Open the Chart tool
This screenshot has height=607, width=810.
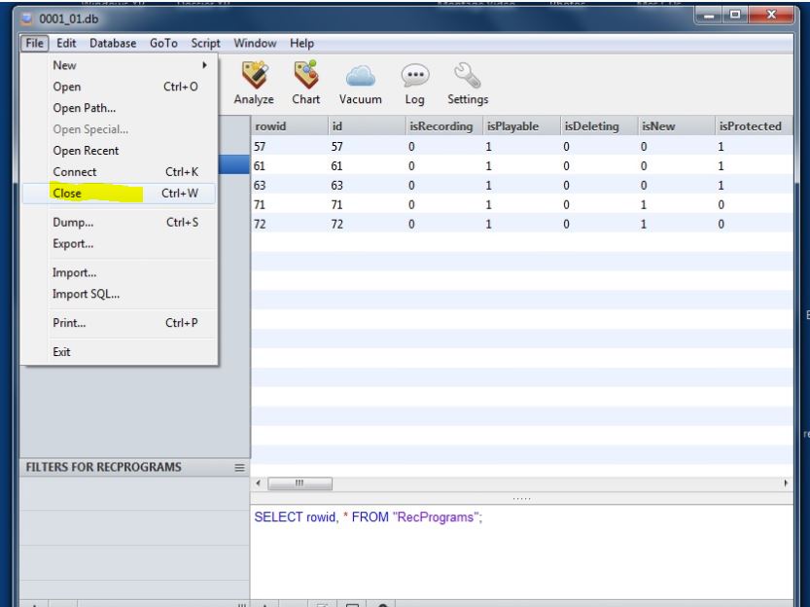(x=306, y=79)
